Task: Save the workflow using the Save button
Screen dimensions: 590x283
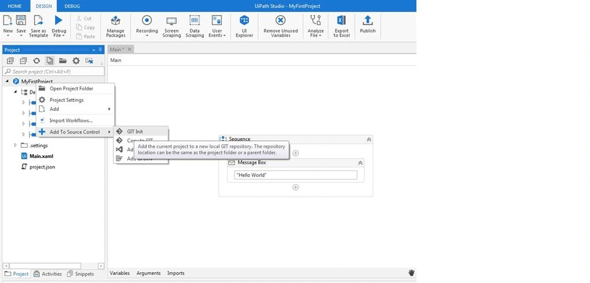Action: [x=21, y=25]
